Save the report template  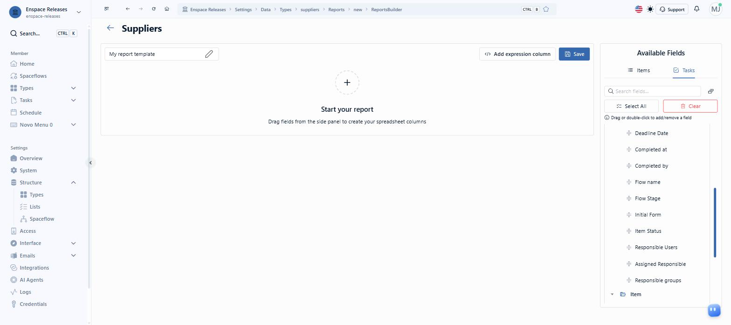(x=574, y=54)
